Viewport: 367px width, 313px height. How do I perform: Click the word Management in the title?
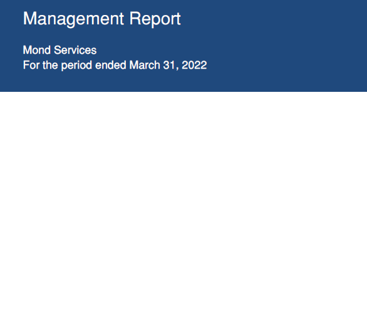73,19
